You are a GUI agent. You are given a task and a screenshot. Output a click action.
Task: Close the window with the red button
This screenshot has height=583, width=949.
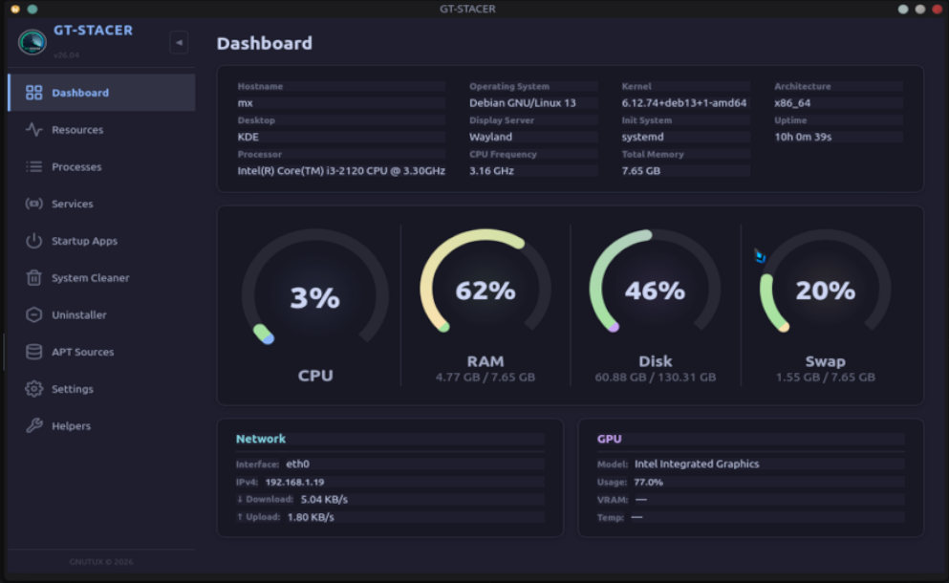[x=937, y=10]
